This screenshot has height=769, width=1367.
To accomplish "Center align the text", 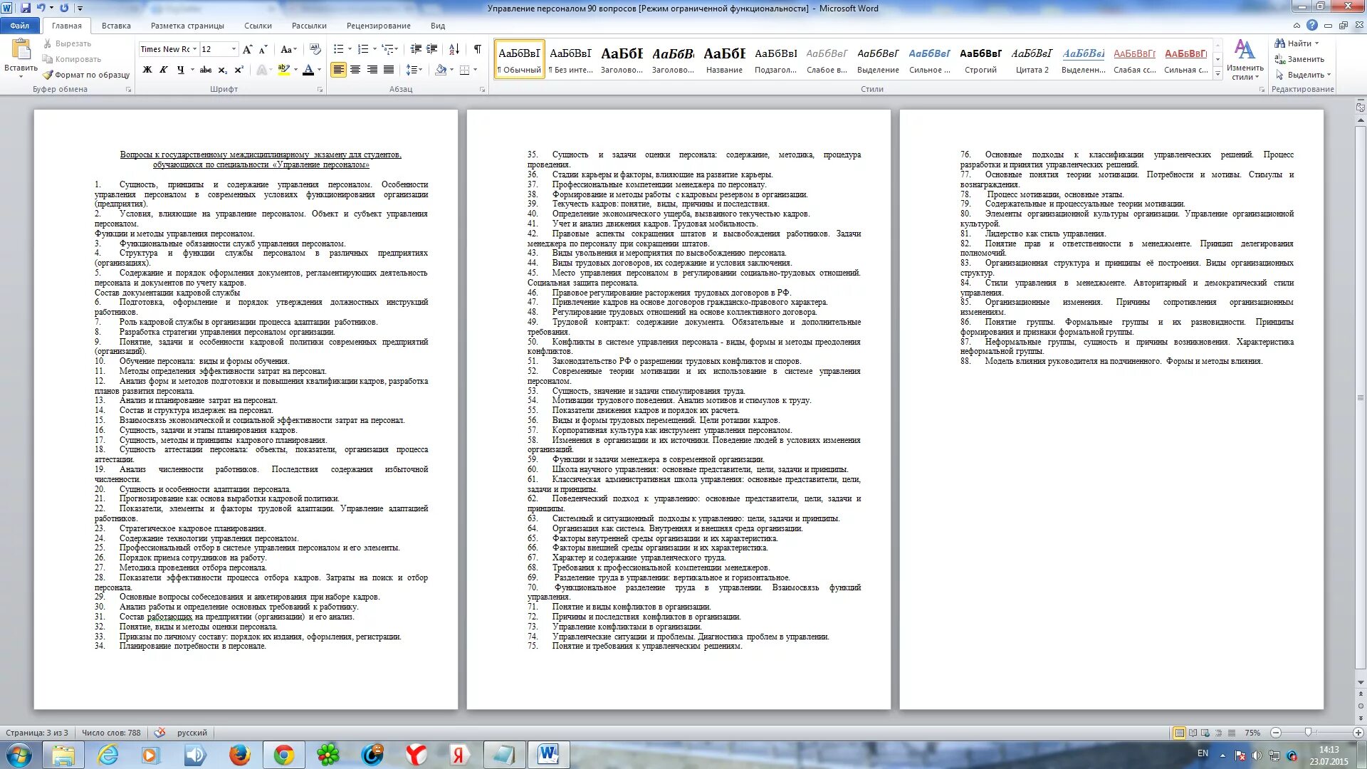I will [x=355, y=70].
